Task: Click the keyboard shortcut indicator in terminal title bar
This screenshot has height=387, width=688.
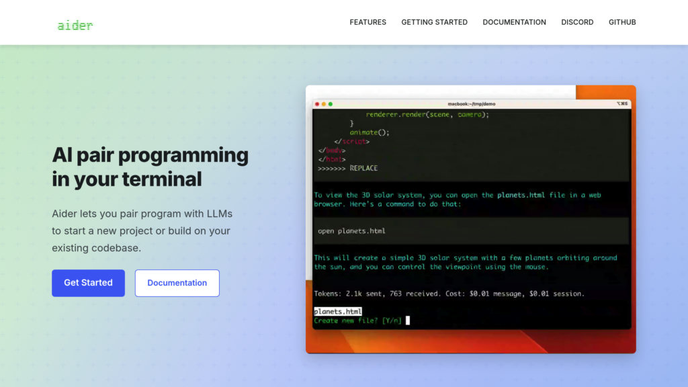Action: point(622,104)
